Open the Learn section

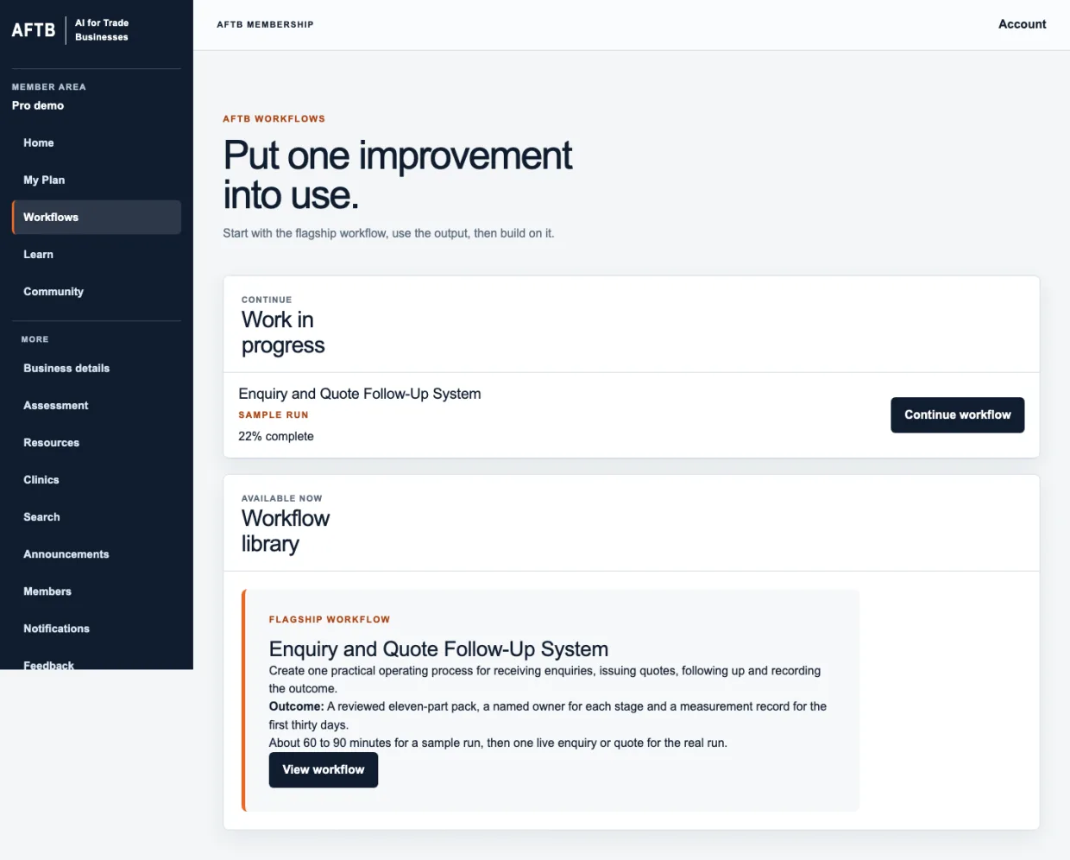97,255
